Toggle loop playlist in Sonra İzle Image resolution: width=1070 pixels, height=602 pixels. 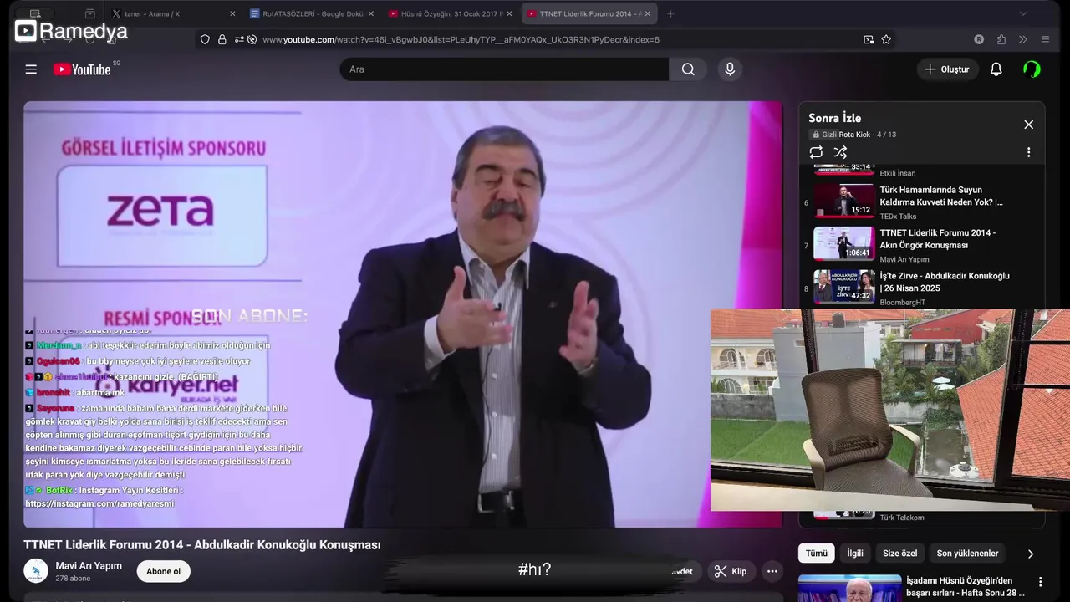(816, 152)
